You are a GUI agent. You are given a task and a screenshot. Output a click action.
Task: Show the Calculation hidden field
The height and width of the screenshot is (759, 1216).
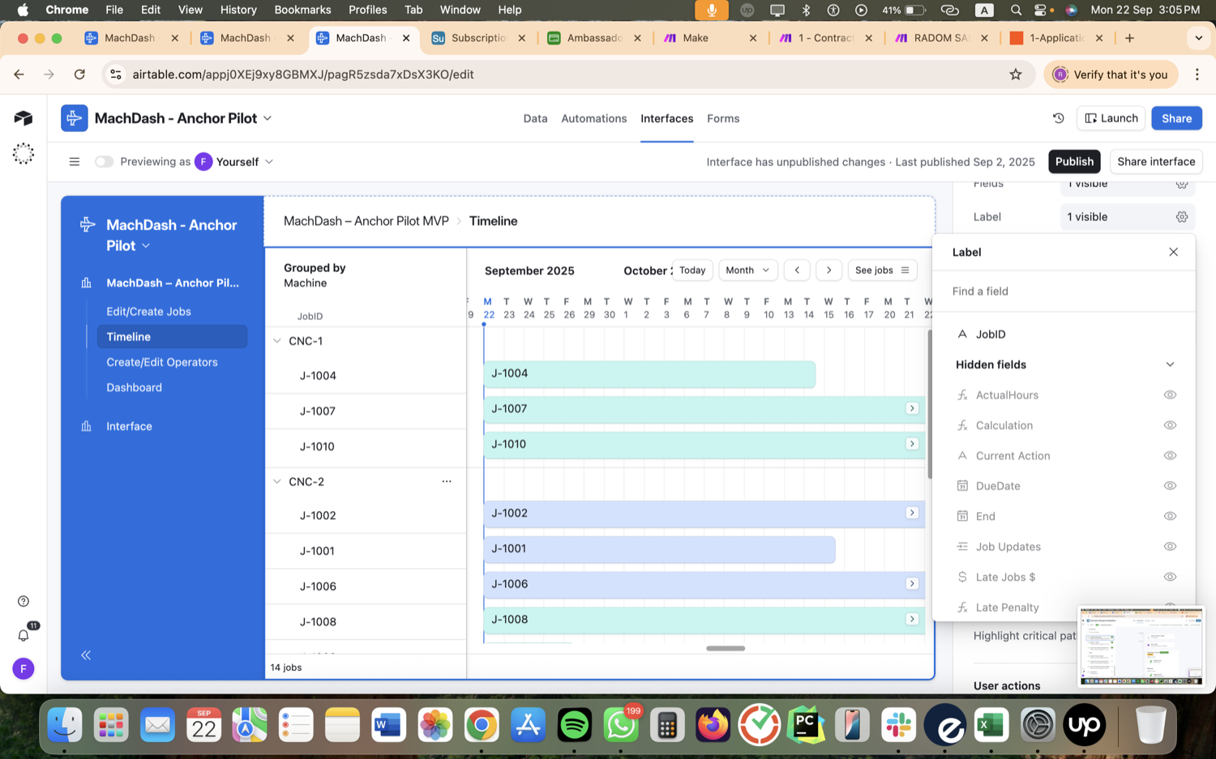point(1170,425)
